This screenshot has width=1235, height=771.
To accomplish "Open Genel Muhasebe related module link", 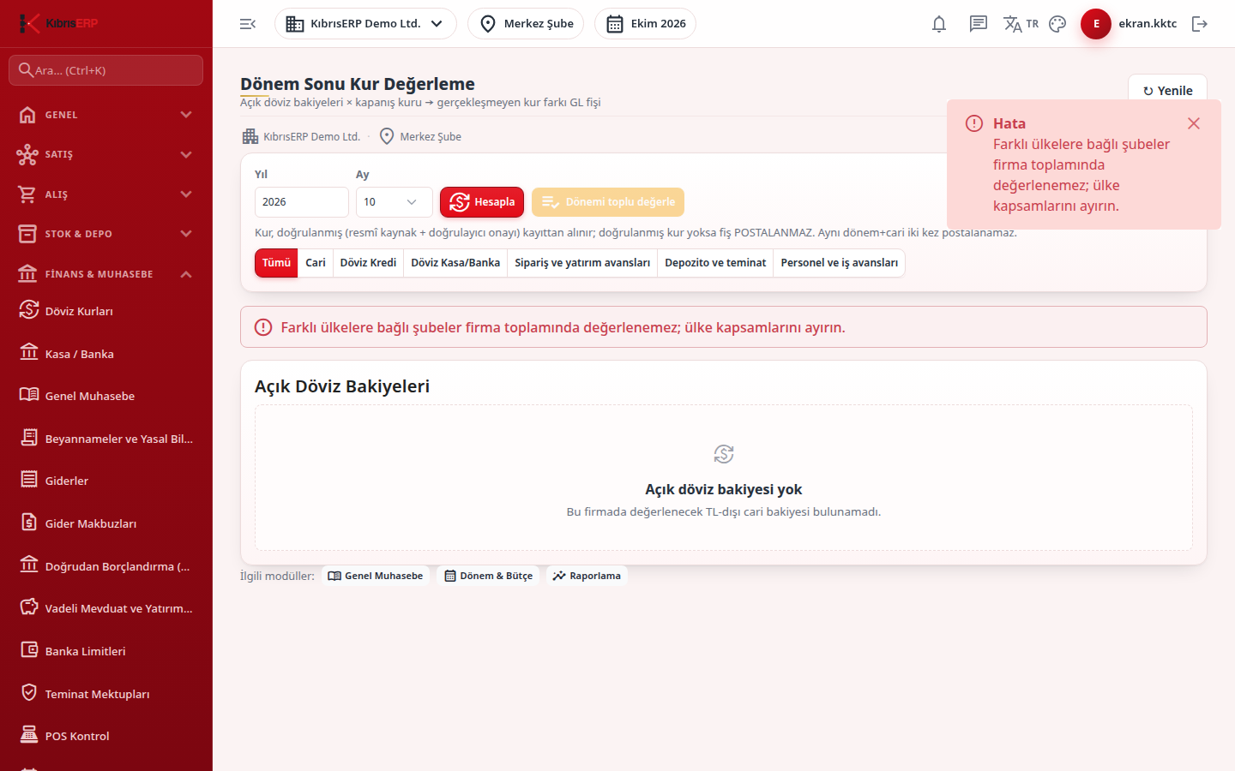I will pos(376,576).
